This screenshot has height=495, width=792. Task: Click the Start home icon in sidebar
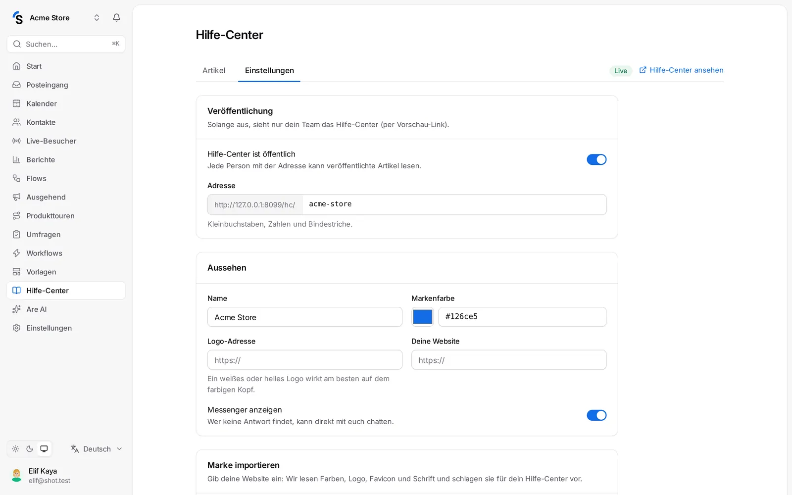[x=16, y=66]
